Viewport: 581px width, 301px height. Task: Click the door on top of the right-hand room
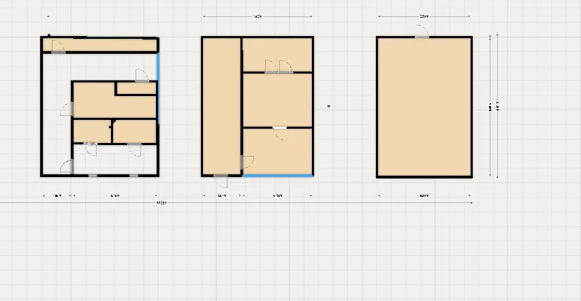pos(422,32)
